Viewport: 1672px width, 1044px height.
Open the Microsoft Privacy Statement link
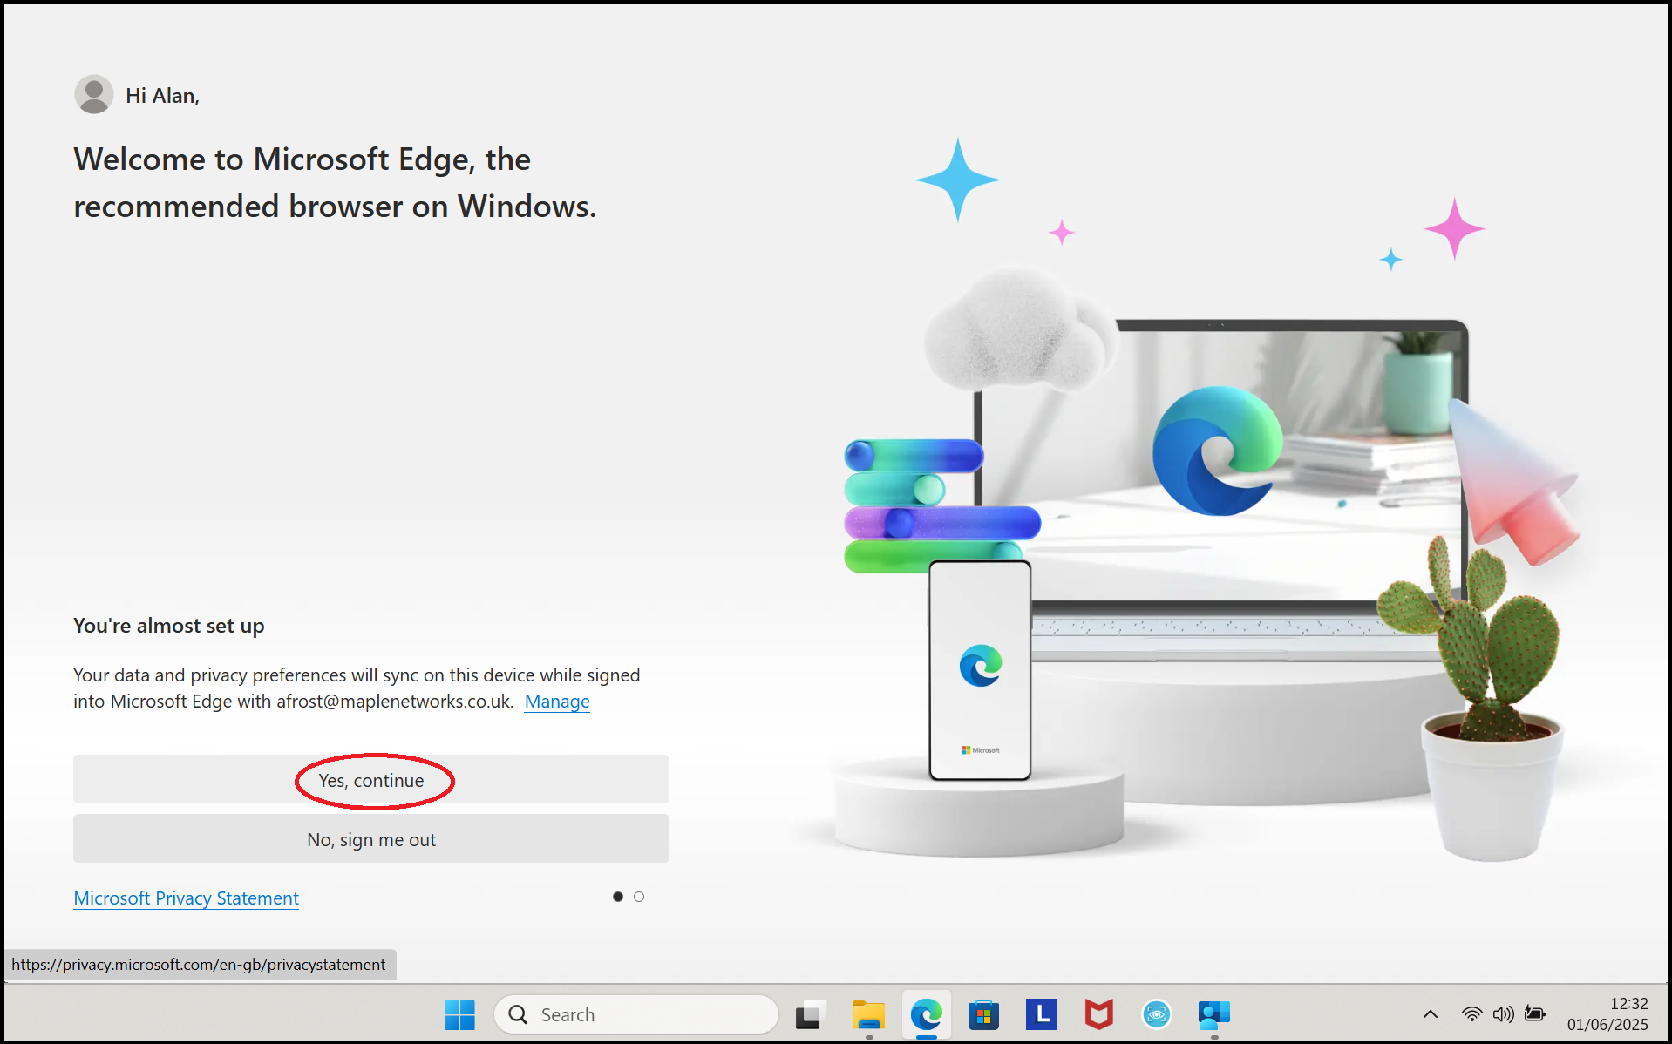coord(186,898)
